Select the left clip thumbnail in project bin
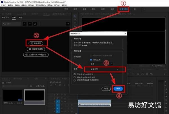The width and height of the screenshot is (169, 114). 13,96
